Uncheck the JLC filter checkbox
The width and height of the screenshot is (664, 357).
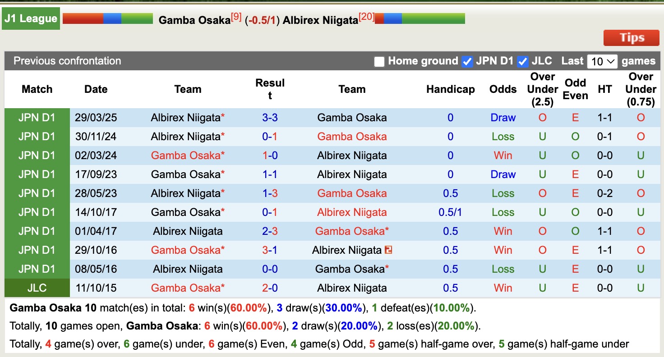pos(523,61)
